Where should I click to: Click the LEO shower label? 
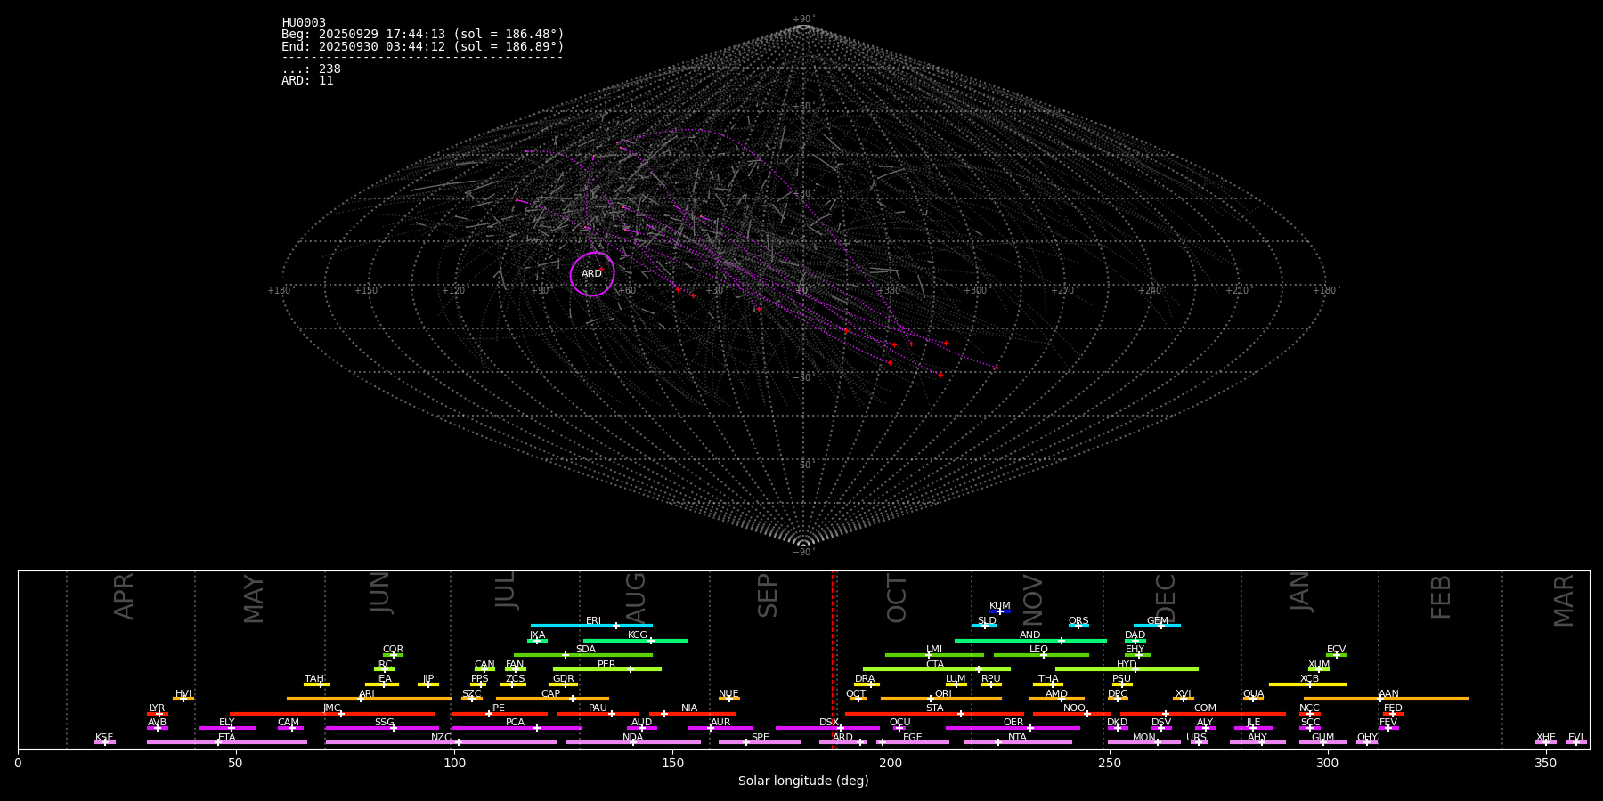click(x=1039, y=650)
